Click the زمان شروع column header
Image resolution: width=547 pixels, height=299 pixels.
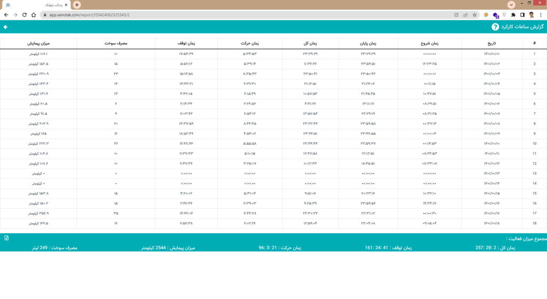point(430,43)
